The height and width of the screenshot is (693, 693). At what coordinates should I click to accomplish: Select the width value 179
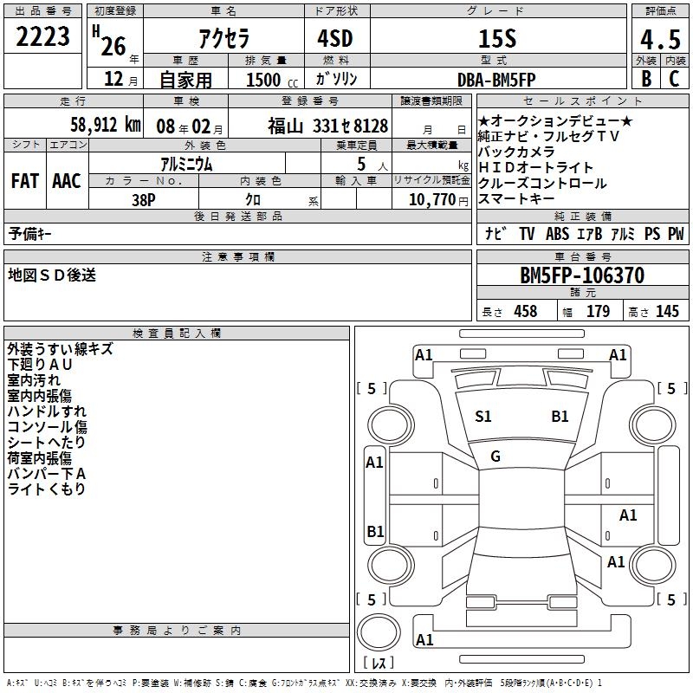[x=598, y=312]
